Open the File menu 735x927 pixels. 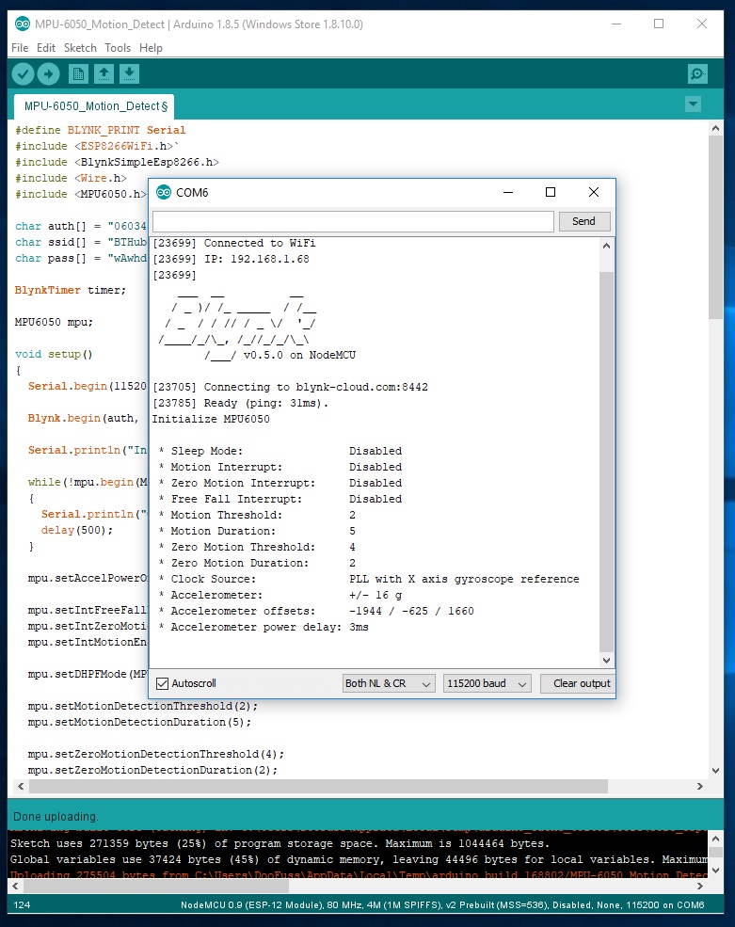coord(20,48)
